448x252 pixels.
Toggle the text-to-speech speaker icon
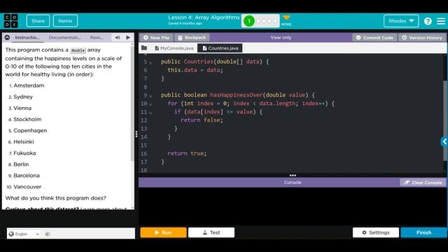pos(118,37)
